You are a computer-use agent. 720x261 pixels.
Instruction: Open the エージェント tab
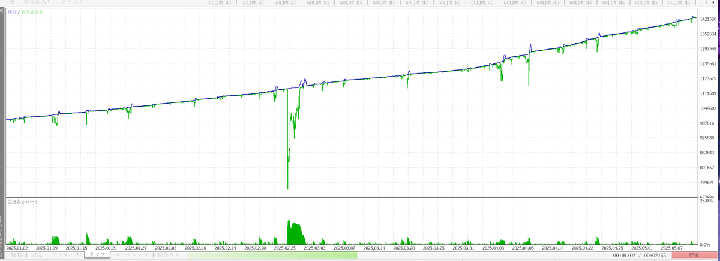point(131,255)
